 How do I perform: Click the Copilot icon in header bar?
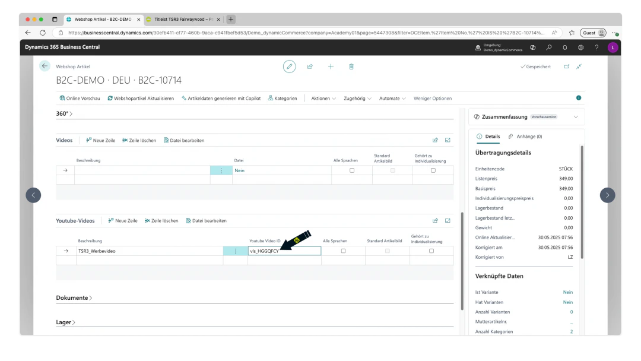pos(532,47)
